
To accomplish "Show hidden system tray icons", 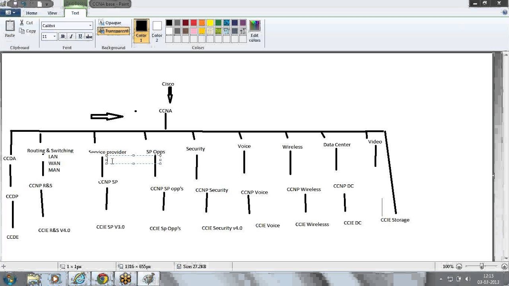I will [x=441, y=279].
